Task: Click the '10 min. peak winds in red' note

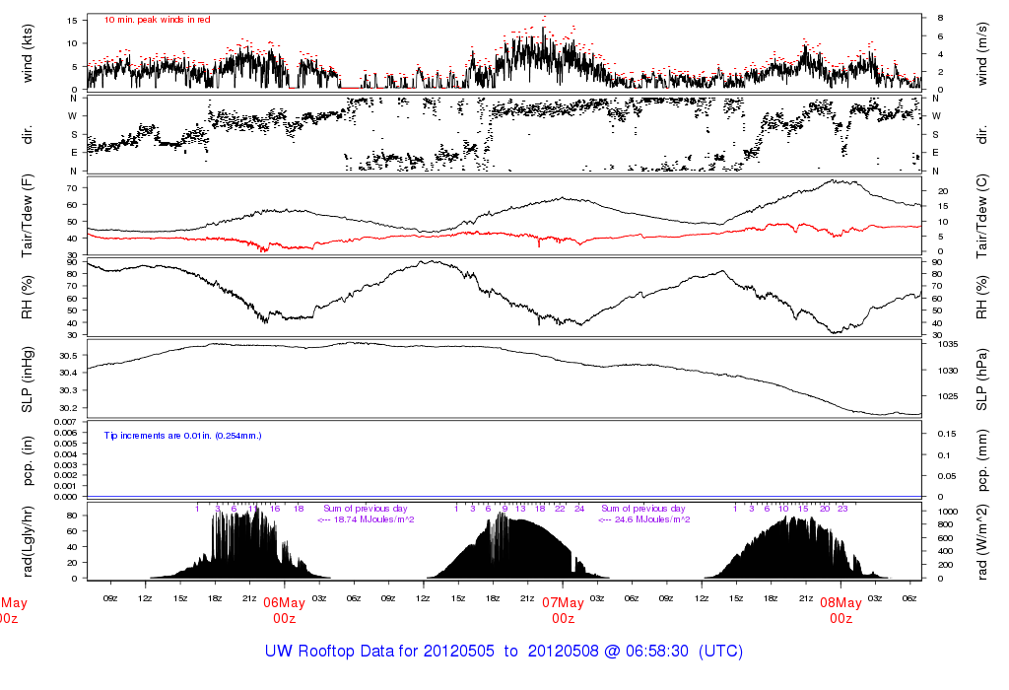Action: (x=157, y=20)
